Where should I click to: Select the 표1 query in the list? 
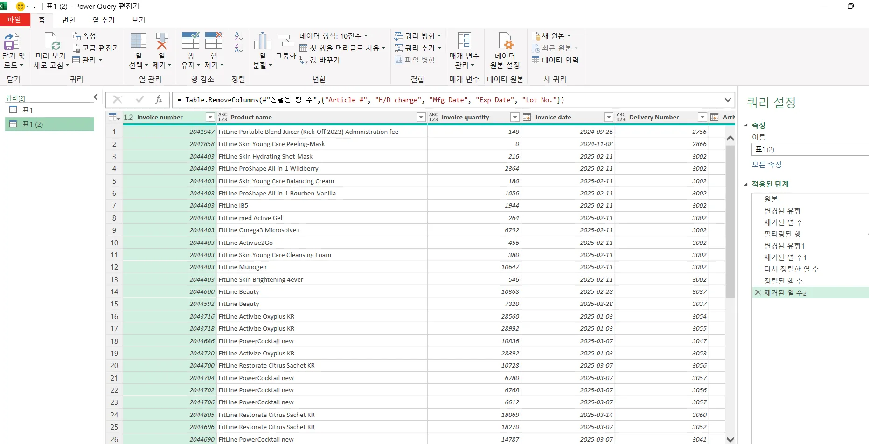click(x=28, y=110)
